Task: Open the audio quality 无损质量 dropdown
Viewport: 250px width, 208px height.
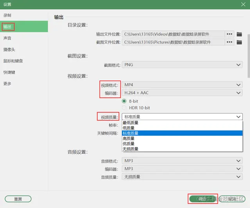Action: (182, 177)
